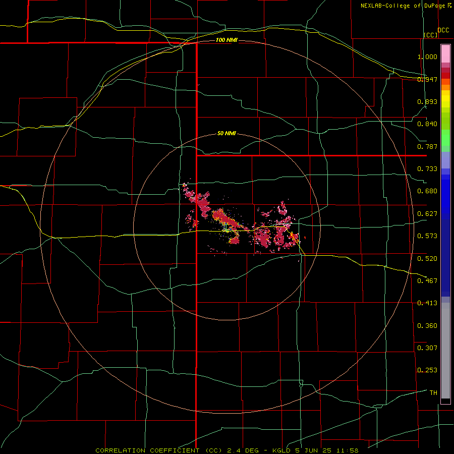This screenshot has width=454, height=454.
Task: Select the 0.467 legend value
Action: coord(427,281)
